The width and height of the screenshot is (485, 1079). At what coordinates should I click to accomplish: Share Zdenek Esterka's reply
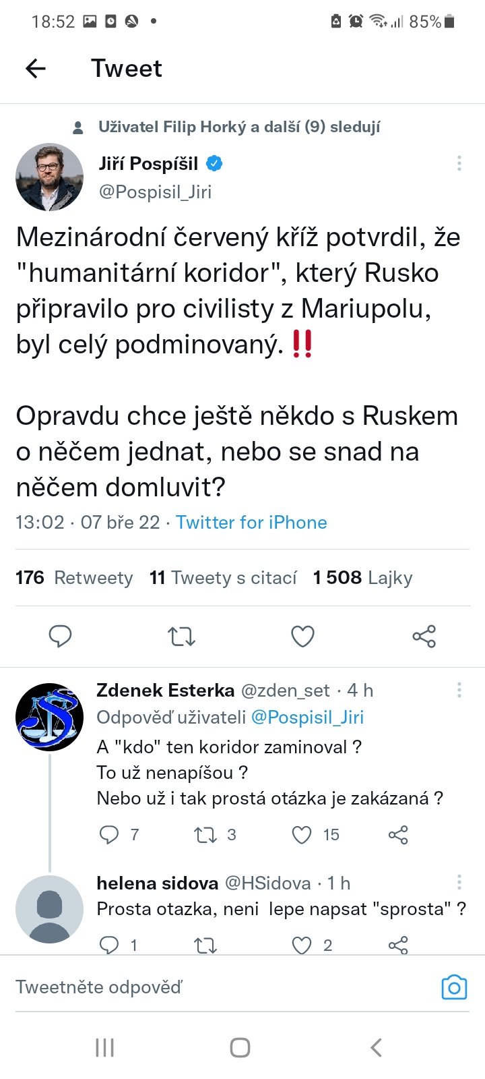pos(398,835)
